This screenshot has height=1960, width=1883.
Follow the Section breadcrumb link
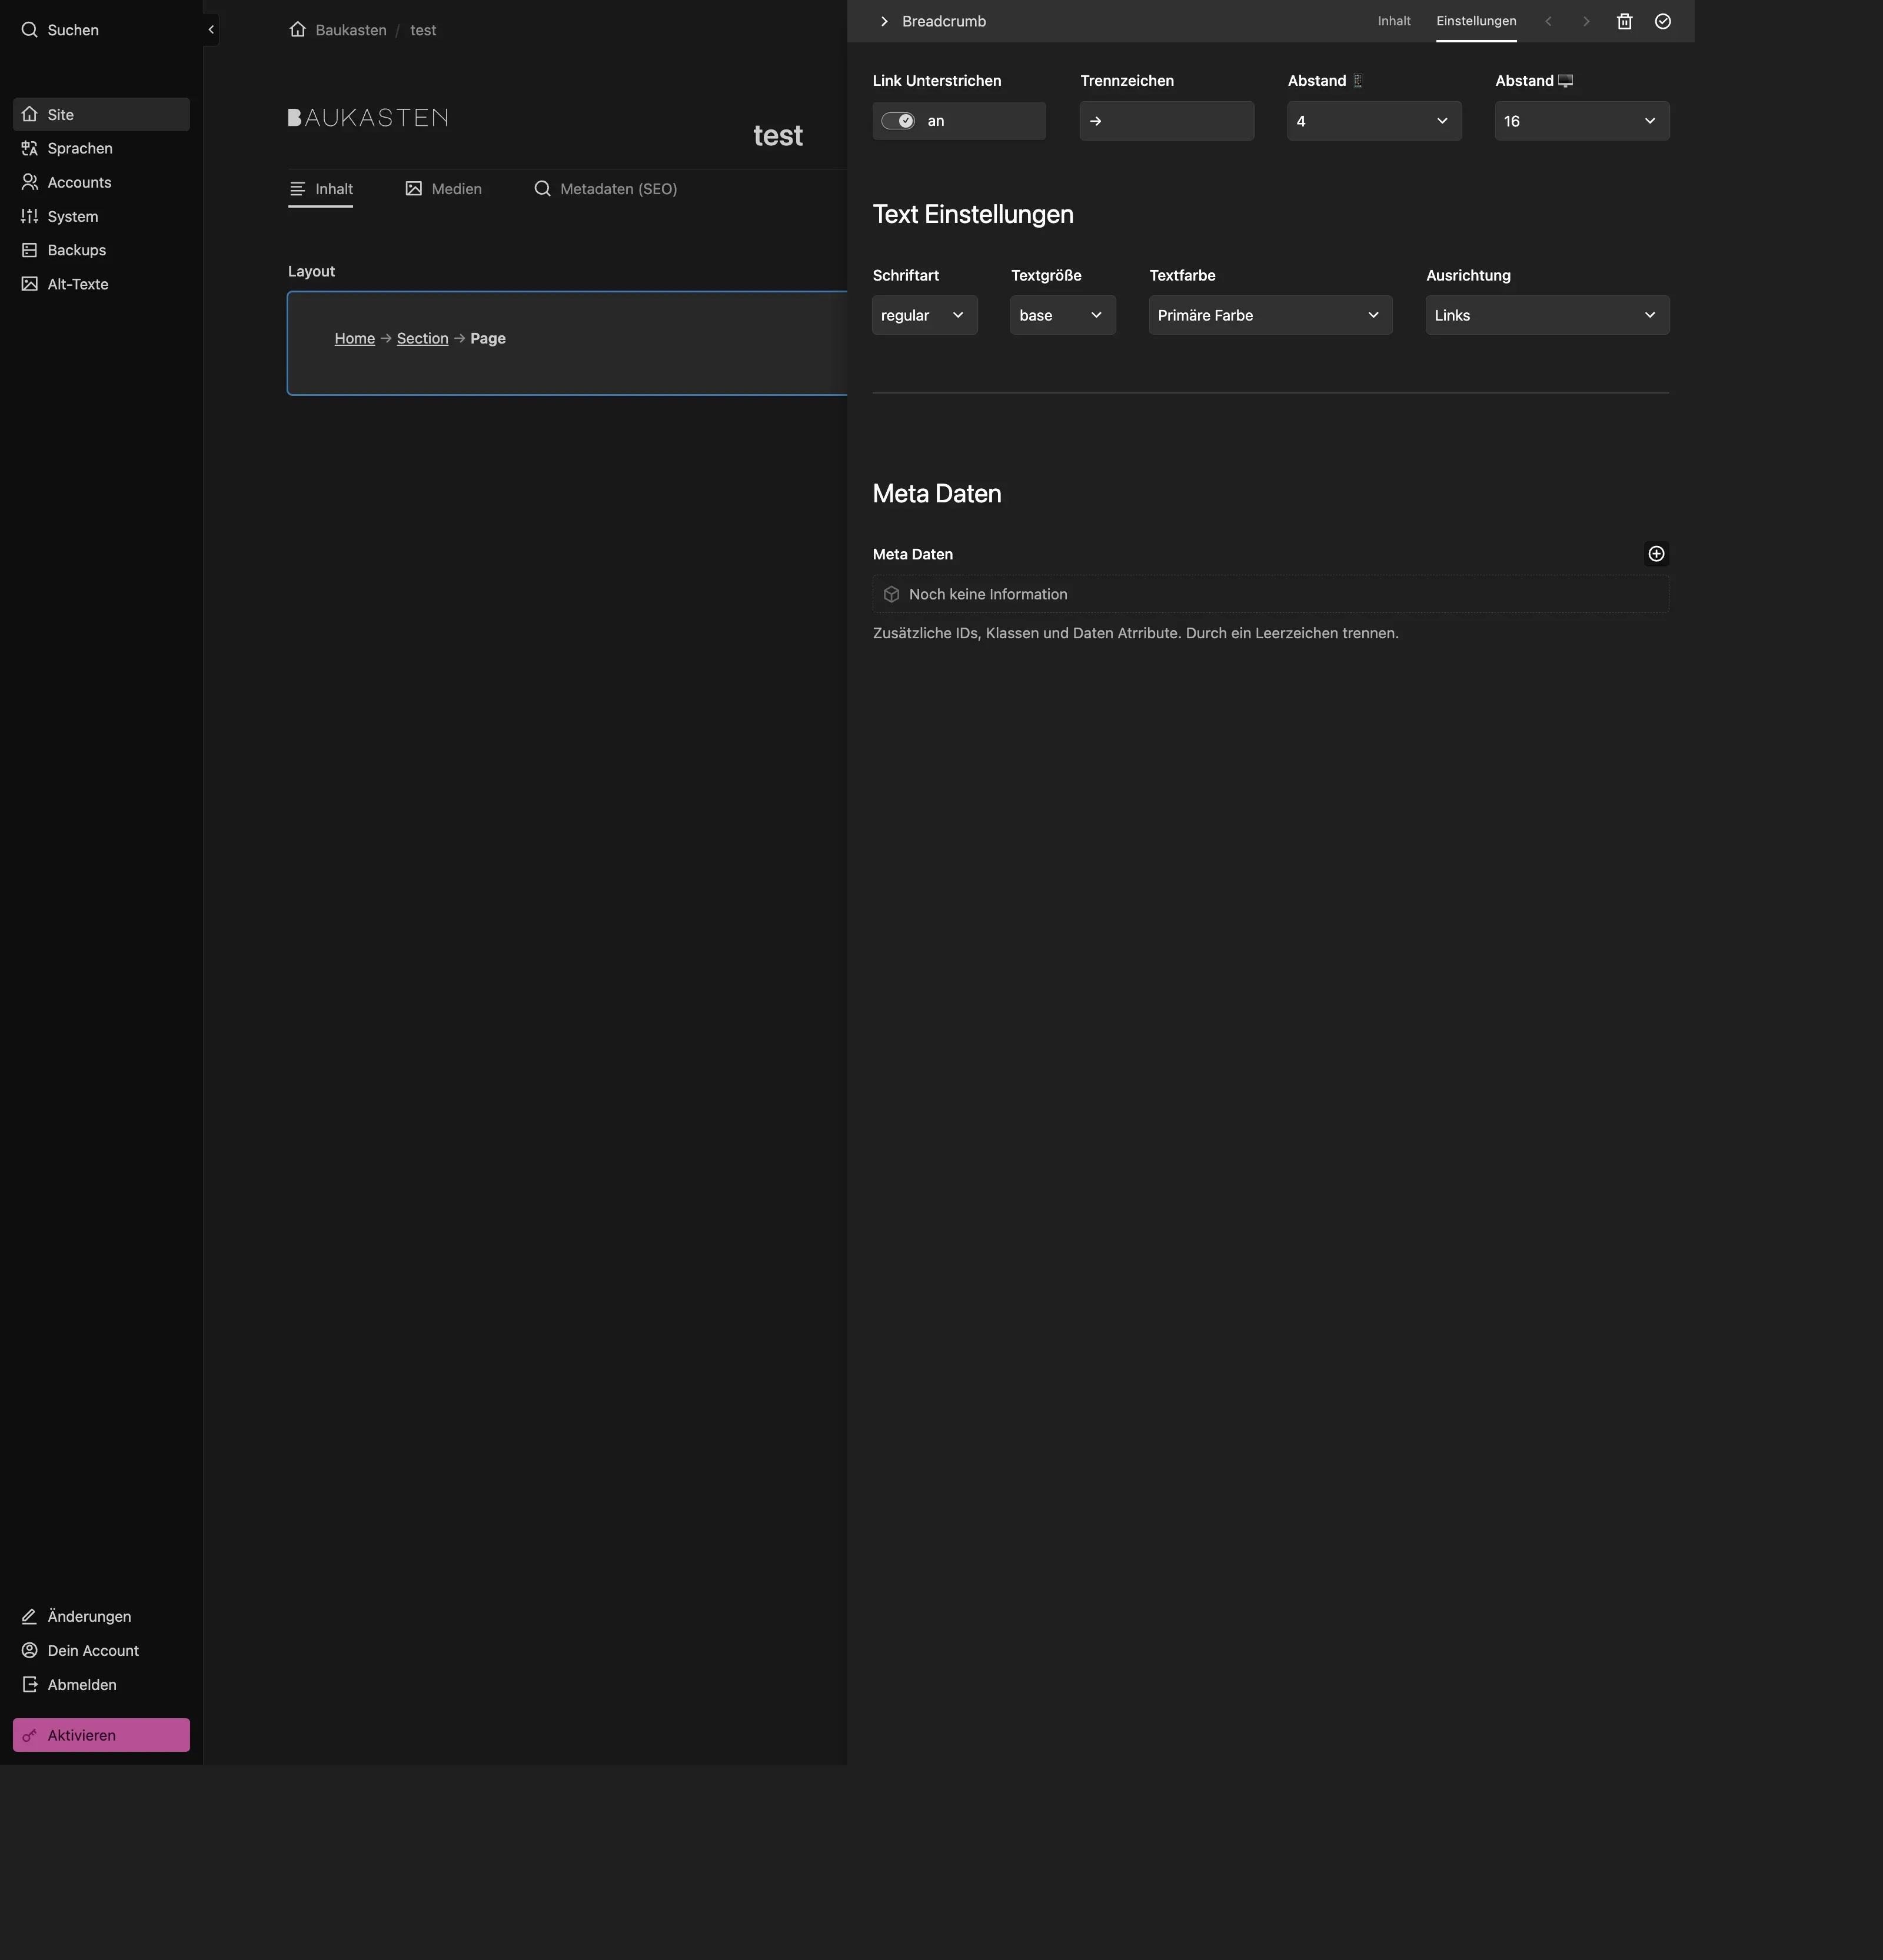click(421, 338)
